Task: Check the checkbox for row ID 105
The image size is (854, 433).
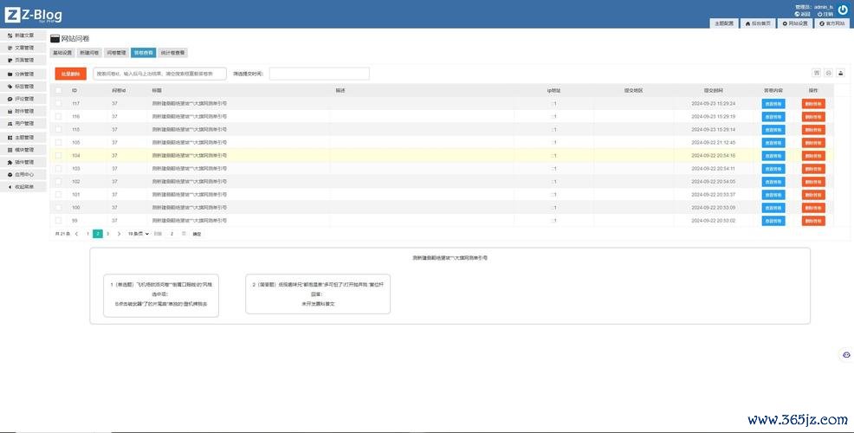Action: click(x=58, y=143)
